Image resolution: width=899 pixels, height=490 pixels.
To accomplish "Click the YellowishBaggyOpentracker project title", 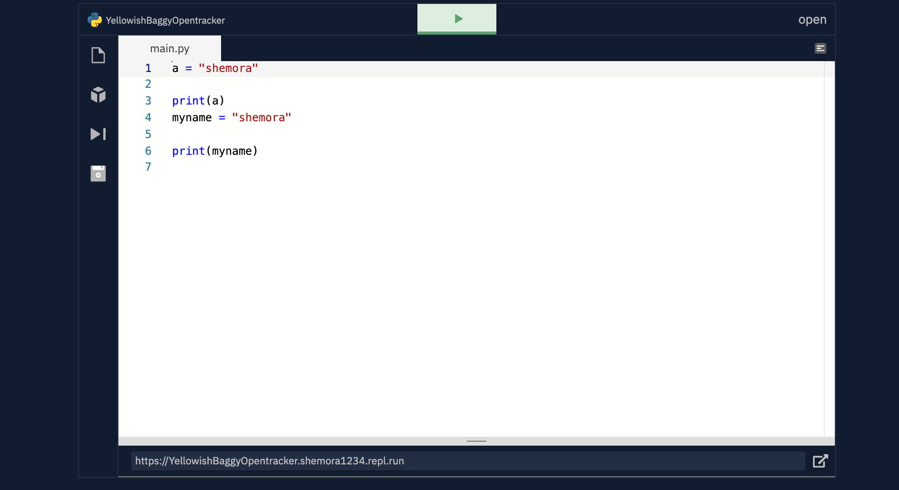I will 165,20.
